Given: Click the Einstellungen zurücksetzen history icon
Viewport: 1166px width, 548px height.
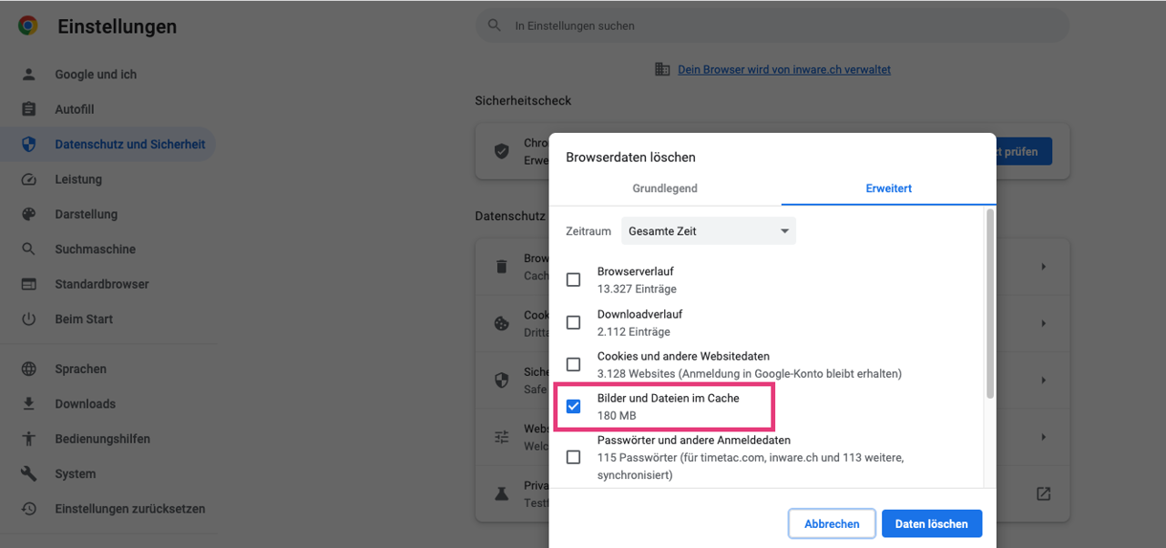Looking at the screenshot, I should (x=28, y=509).
